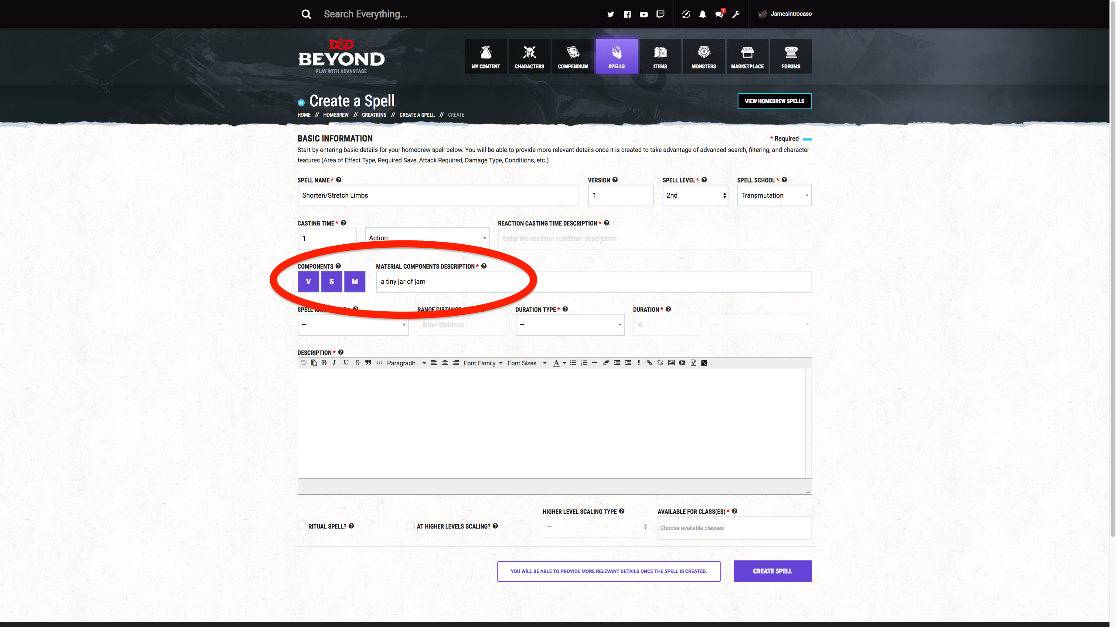1116x627 pixels.
Task: Apply italic in description editor
Action: (x=334, y=363)
